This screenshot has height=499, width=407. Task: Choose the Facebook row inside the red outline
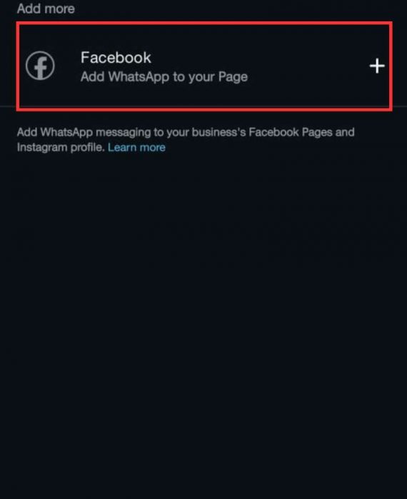[204, 66]
